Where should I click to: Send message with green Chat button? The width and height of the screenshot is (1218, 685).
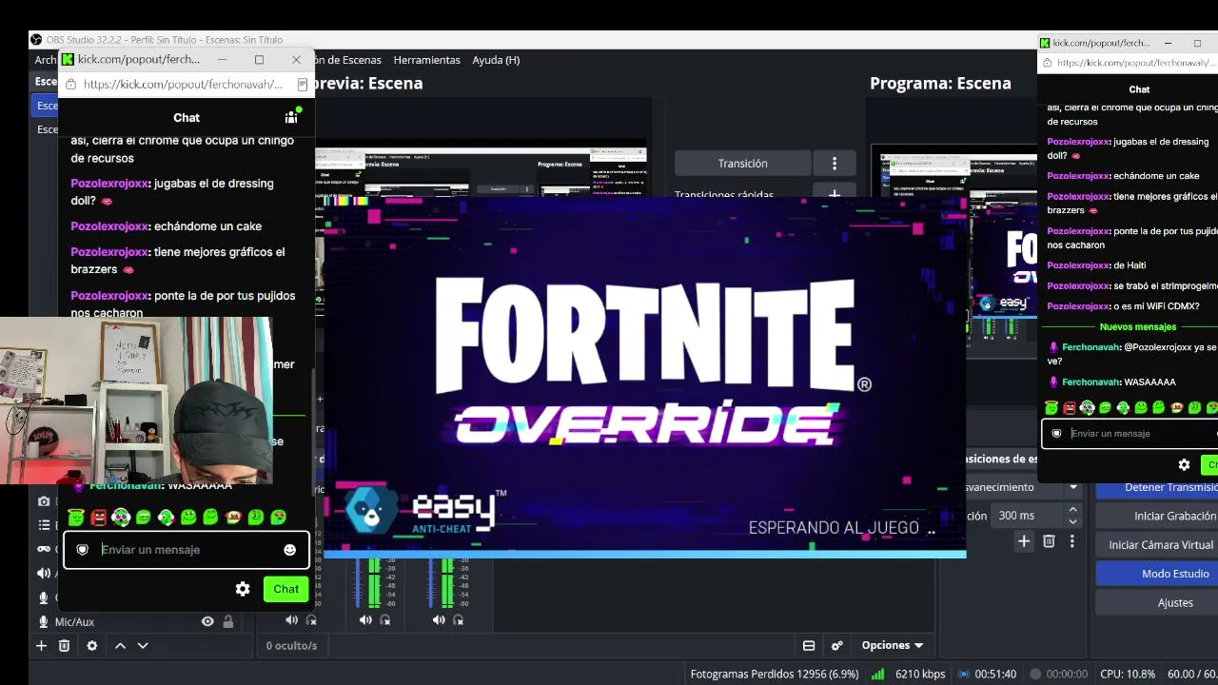[285, 589]
